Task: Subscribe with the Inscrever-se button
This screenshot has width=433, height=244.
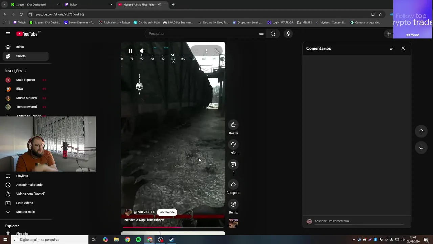Action: coord(167,212)
